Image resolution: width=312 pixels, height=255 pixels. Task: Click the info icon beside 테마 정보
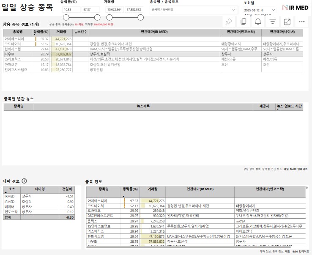click(x=24, y=181)
